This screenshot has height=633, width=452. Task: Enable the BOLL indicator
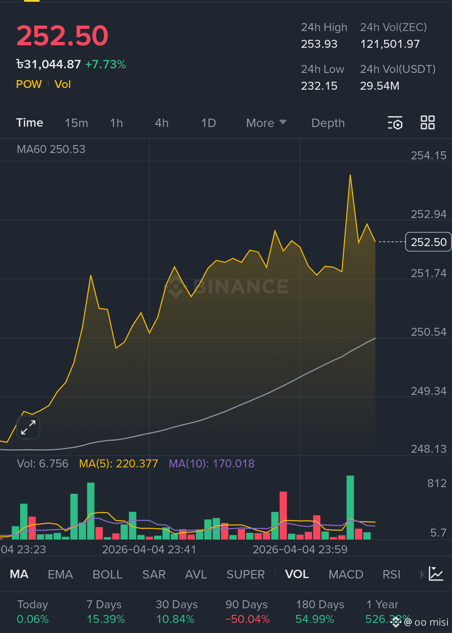tap(108, 574)
